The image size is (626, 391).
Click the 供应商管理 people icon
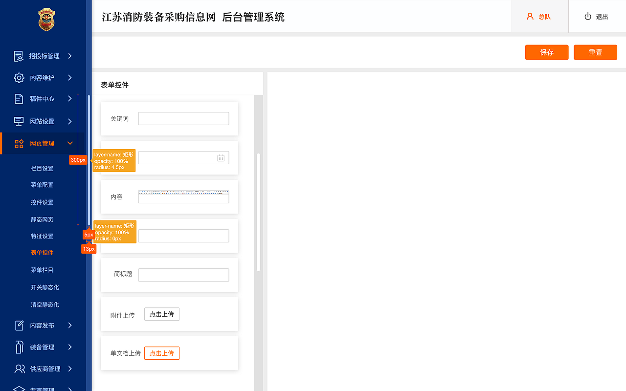tap(20, 369)
